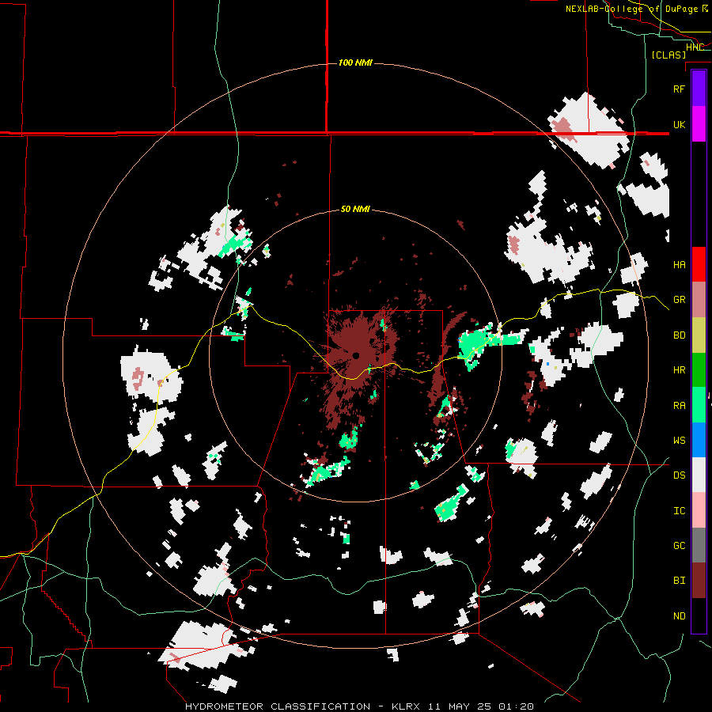Select the dark green HR legend swatch
Screen dimensions: 712x712
tap(699, 369)
